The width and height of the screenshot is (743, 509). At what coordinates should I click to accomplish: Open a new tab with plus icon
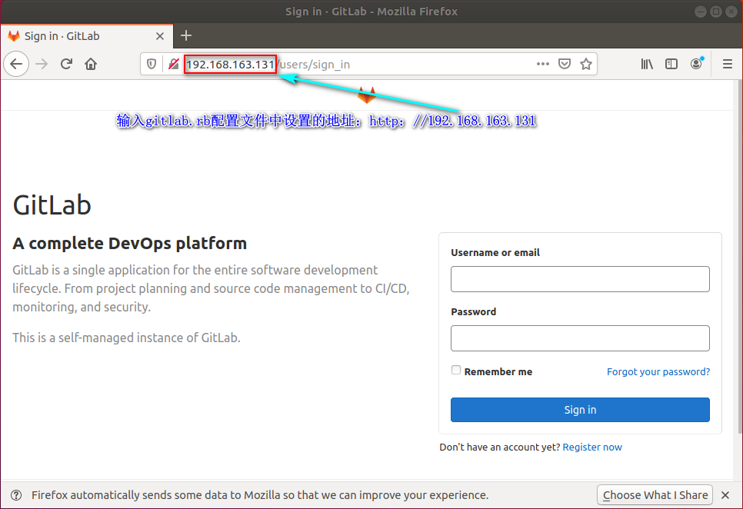186,35
